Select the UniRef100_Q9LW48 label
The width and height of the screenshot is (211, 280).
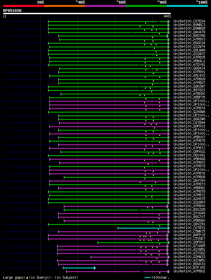click(x=189, y=50)
